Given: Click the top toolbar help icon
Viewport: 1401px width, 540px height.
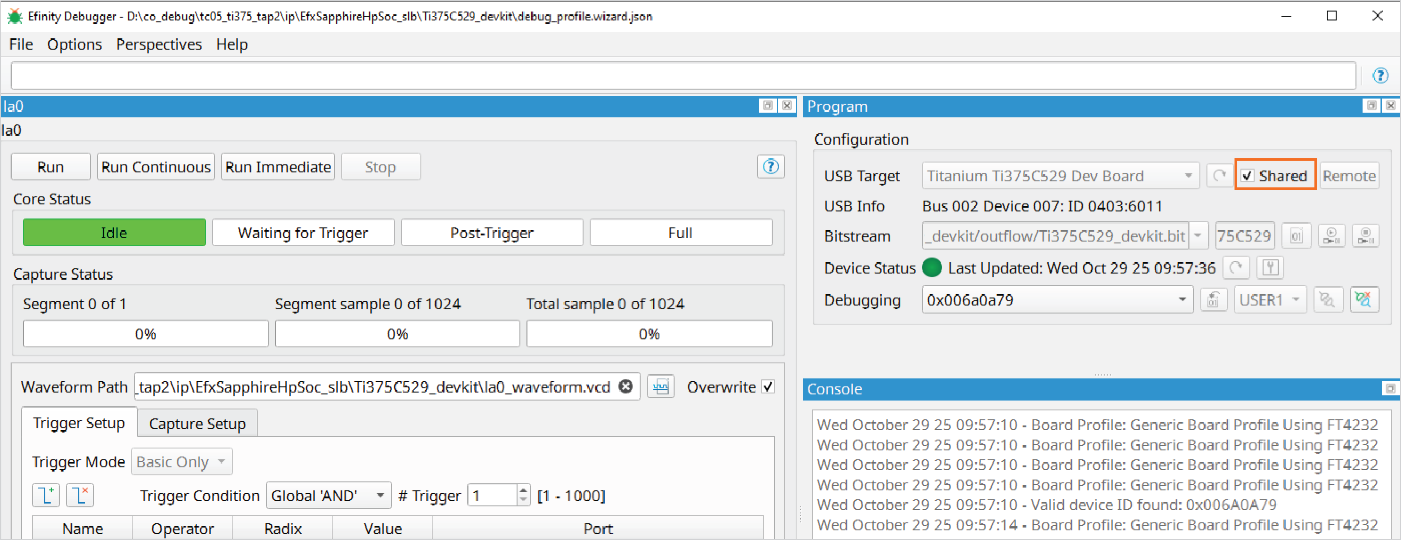Looking at the screenshot, I should point(1380,75).
